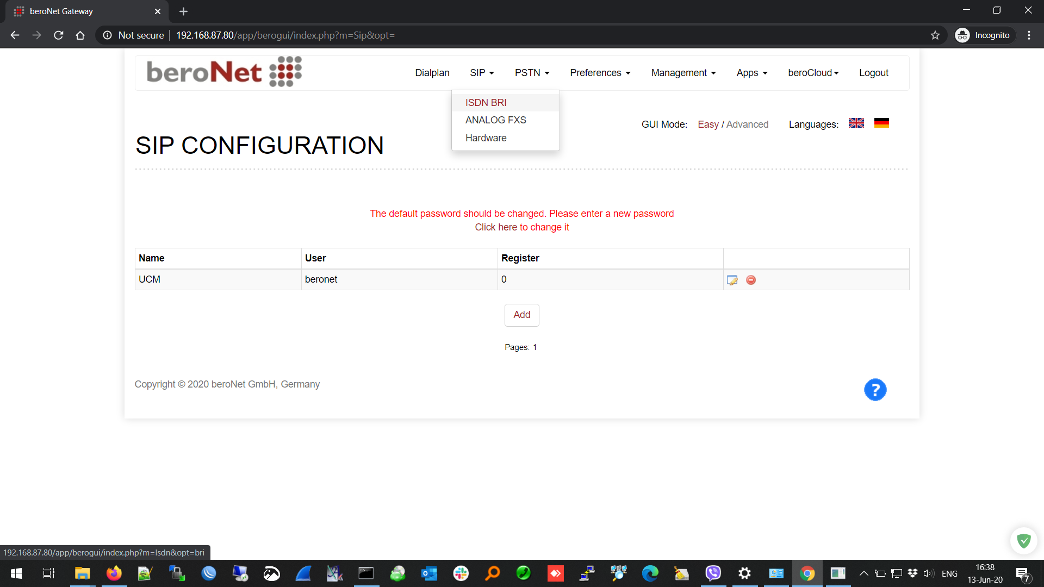Switch language to German flag
This screenshot has height=587, width=1044.
tap(881, 123)
